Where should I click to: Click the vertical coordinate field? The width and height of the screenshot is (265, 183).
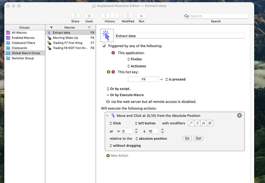(153, 131)
